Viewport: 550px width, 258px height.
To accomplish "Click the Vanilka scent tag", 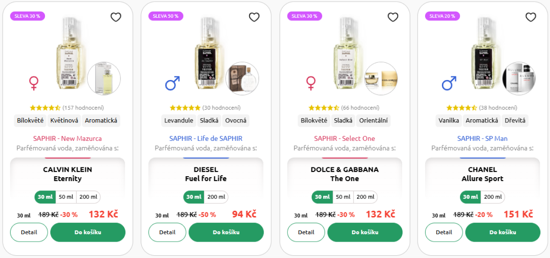I will tap(449, 121).
